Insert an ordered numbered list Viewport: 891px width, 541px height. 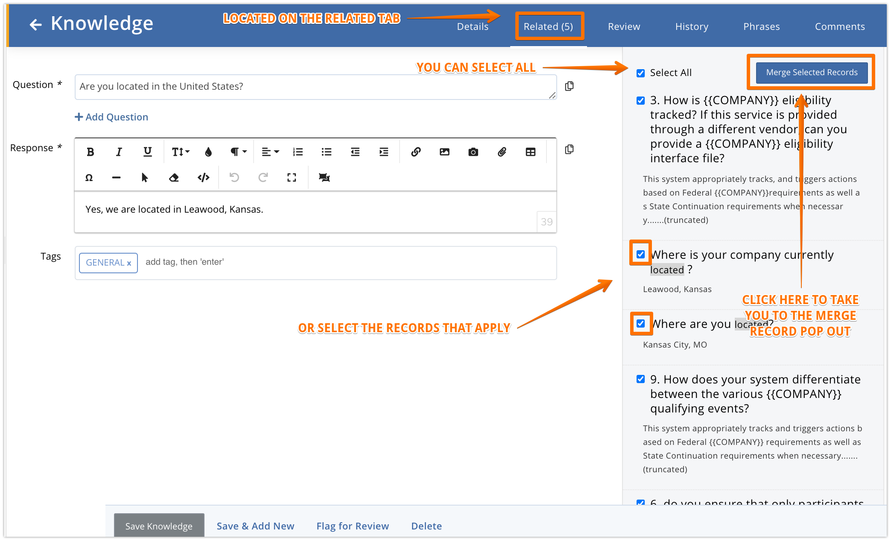[x=298, y=152]
